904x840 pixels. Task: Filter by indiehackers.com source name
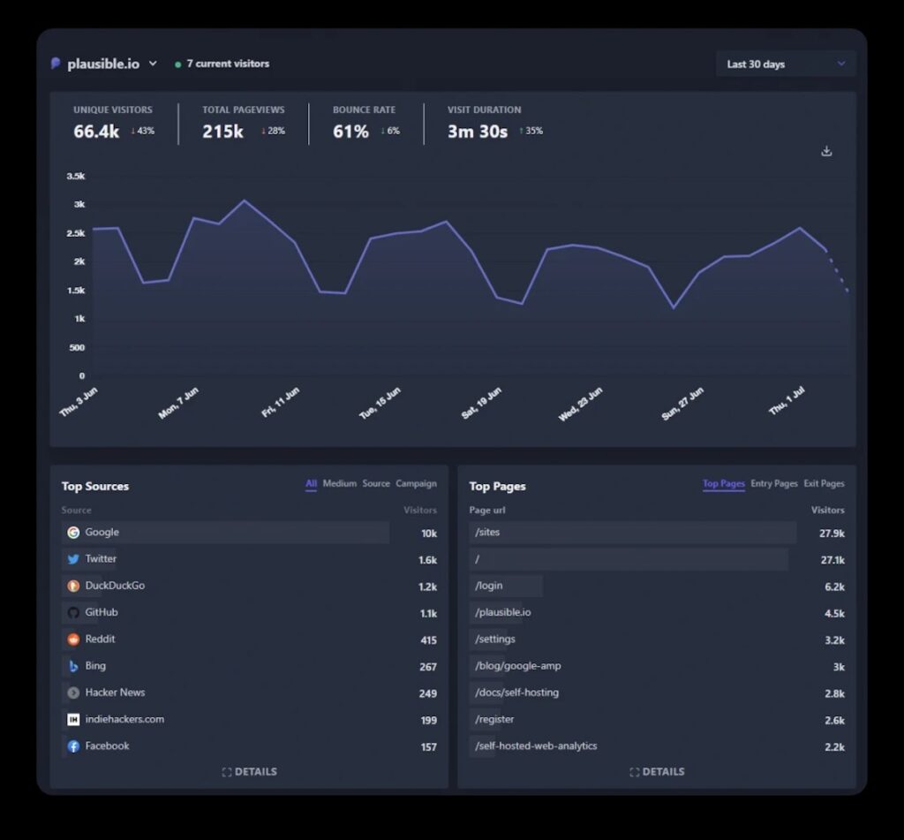tap(124, 719)
